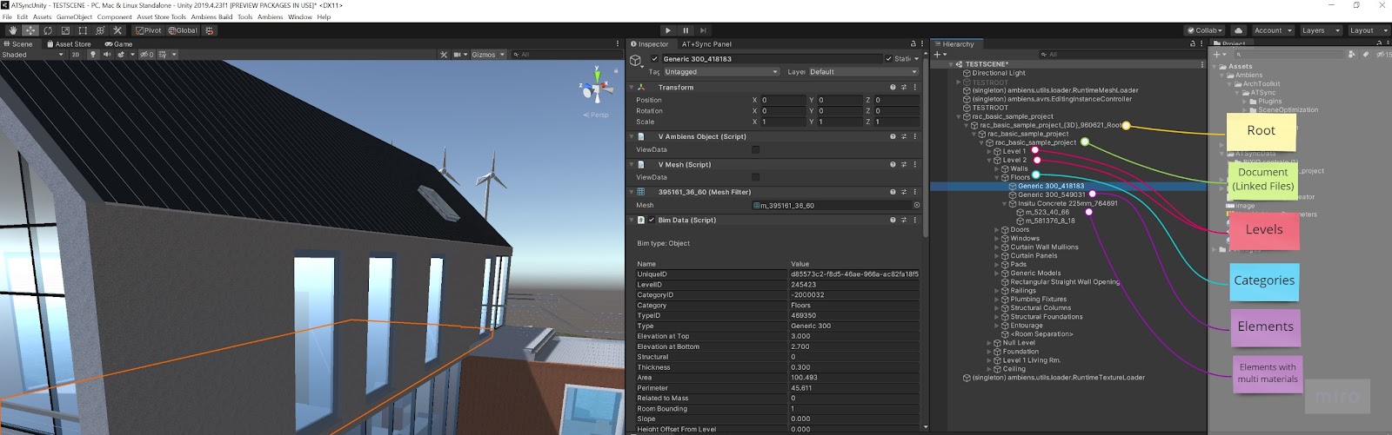1392x435 pixels.
Task: Click the Position X input field
Action: (x=783, y=100)
